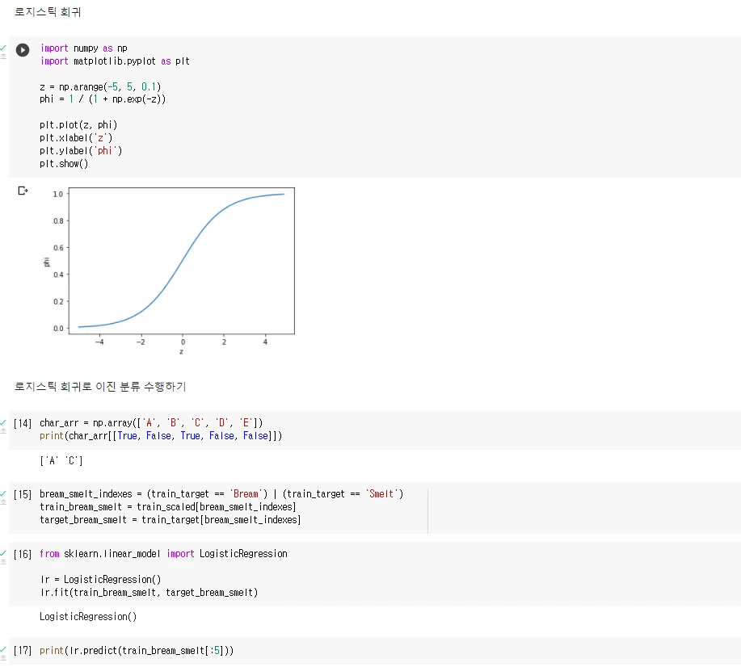Click the print(lr.predict(...)) code line
The width and height of the screenshot is (741, 667).
[137, 651]
